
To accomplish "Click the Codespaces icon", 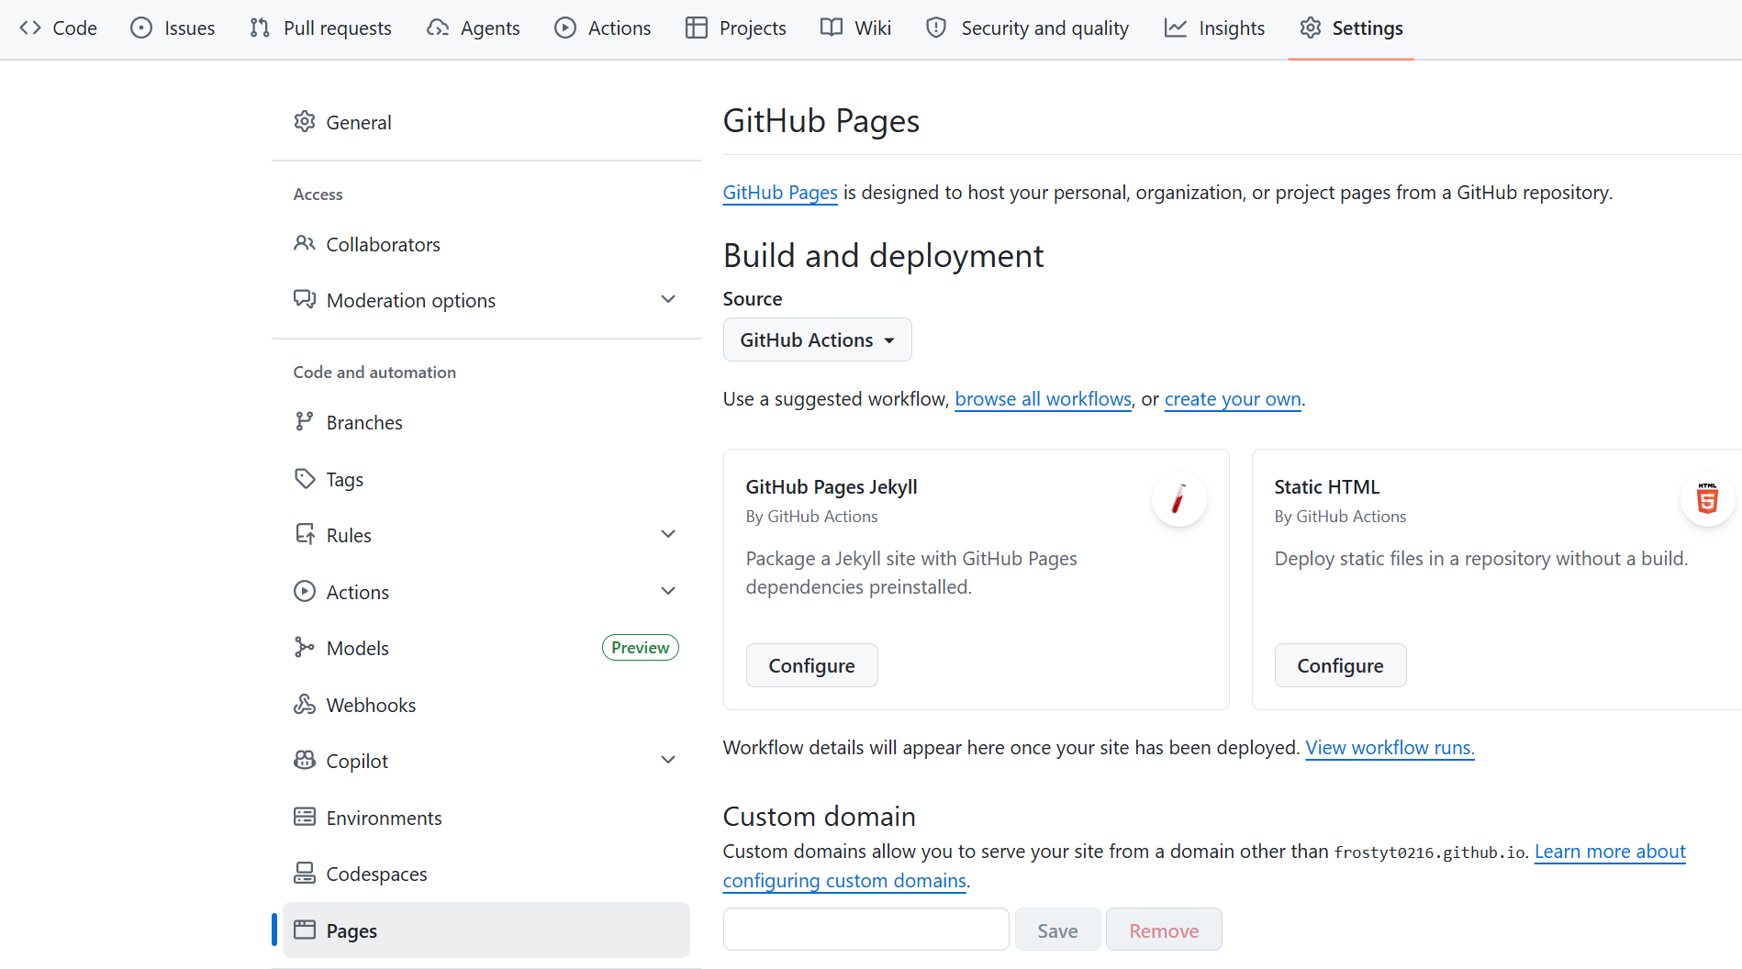I will coord(305,873).
